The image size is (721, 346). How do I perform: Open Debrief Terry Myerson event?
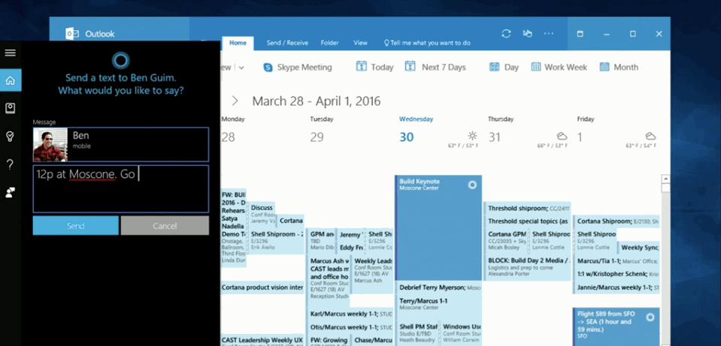438,287
